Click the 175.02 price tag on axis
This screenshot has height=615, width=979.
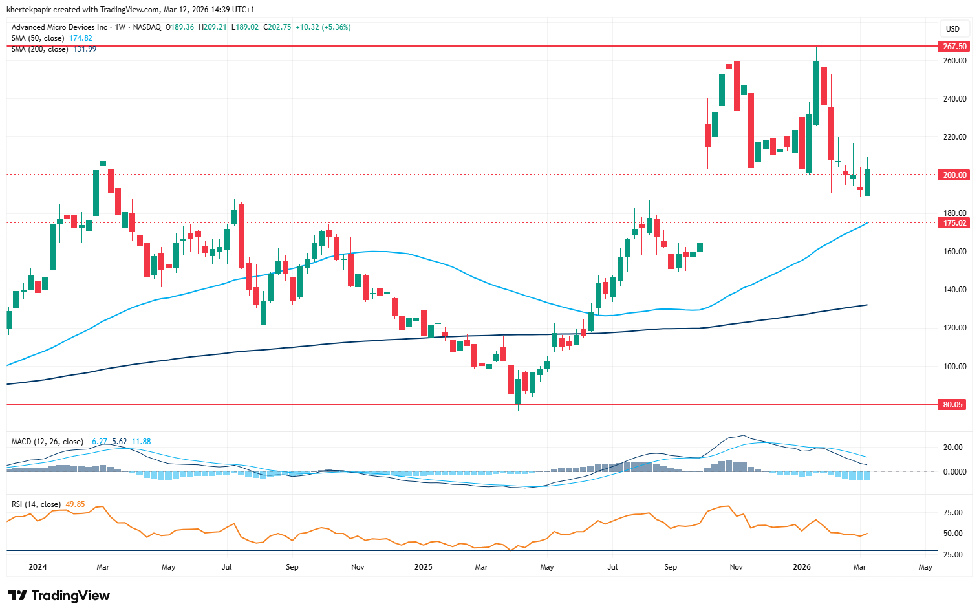[954, 223]
